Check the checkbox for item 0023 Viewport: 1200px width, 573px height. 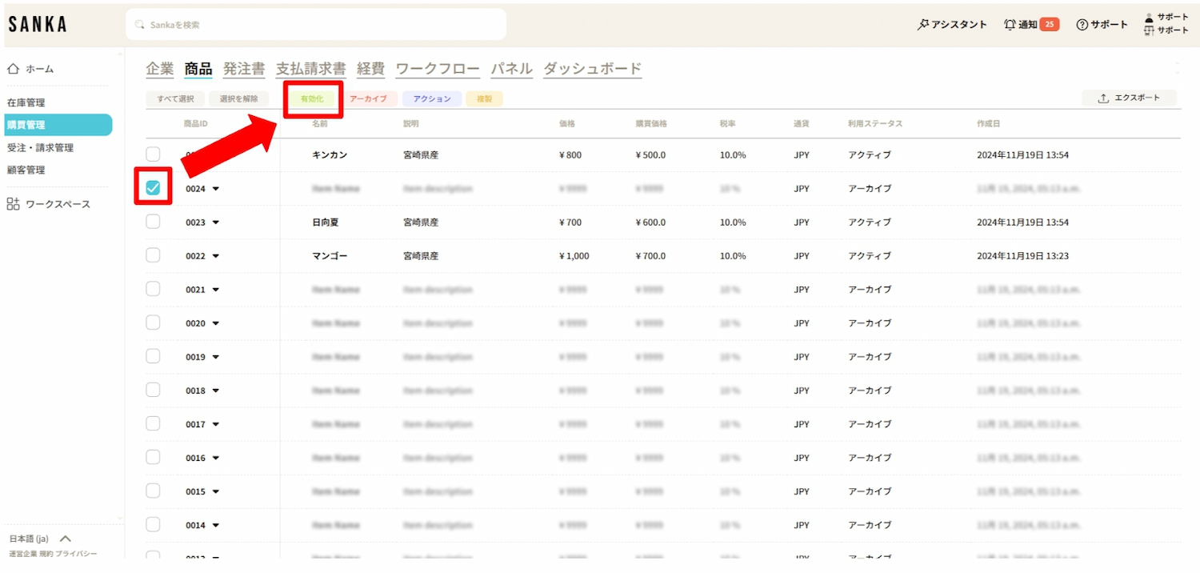153,222
